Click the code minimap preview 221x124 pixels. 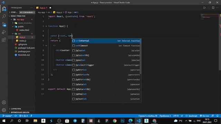click(x=210, y=17)
